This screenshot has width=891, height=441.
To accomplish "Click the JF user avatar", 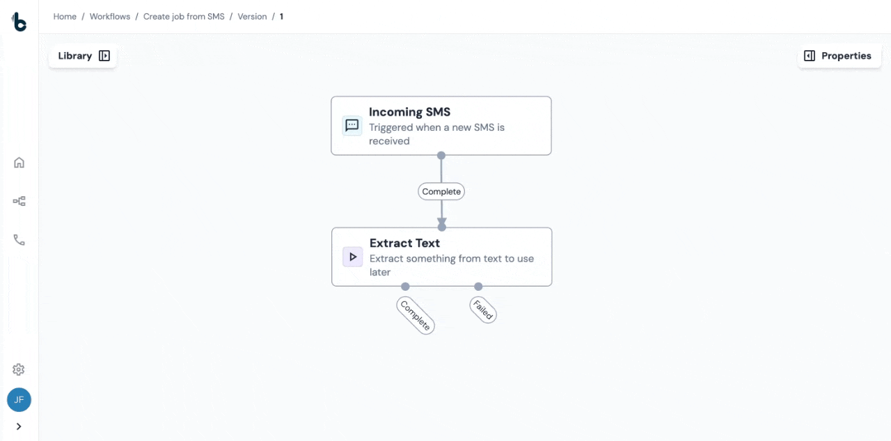I will [x=19, y=400].
